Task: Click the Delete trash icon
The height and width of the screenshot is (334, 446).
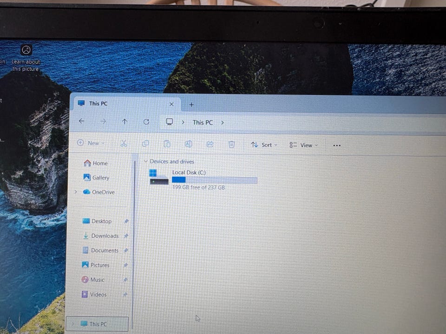Action: (x=231, y=144)
